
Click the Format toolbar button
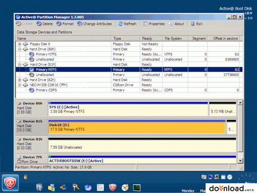pos(65,24)
